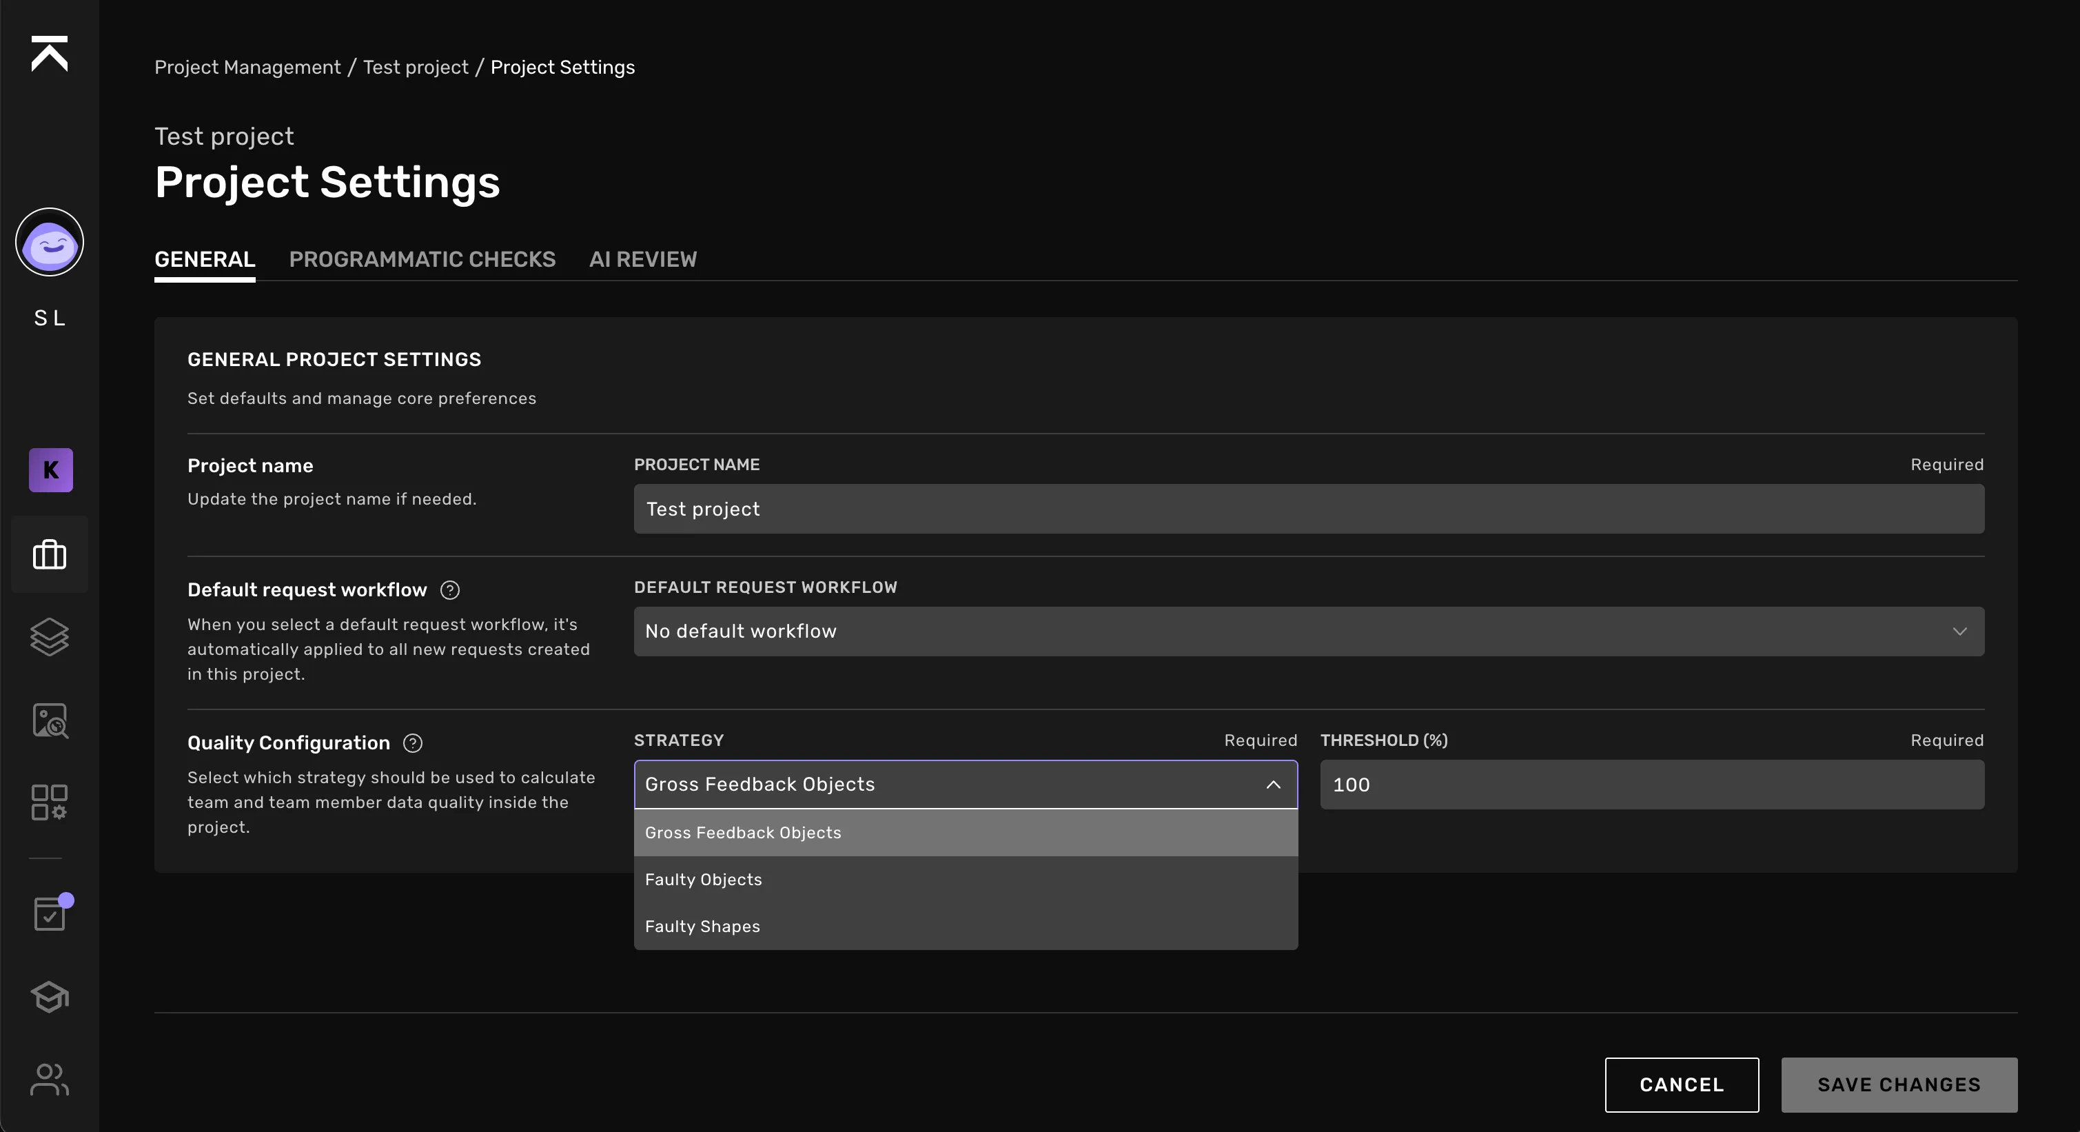Choose Faulty Objects strategy option
The image size is (2080, 1132).
pos(966,879)
